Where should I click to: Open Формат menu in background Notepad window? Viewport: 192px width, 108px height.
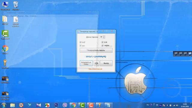(21, 16)
